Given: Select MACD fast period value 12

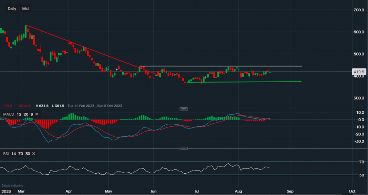Looking at the screenshot, I should [19, 114].
